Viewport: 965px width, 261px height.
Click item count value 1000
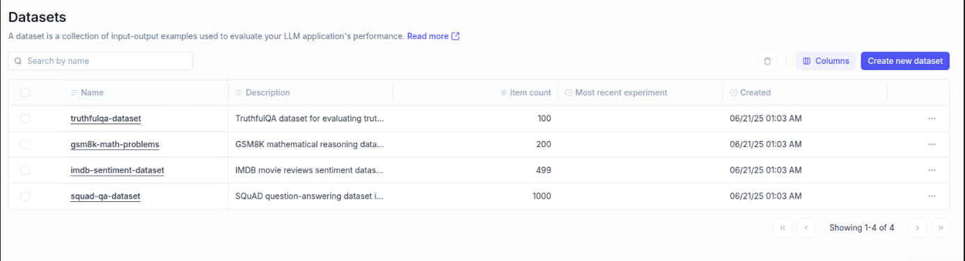pyautogui.click(x=542, y=196)
